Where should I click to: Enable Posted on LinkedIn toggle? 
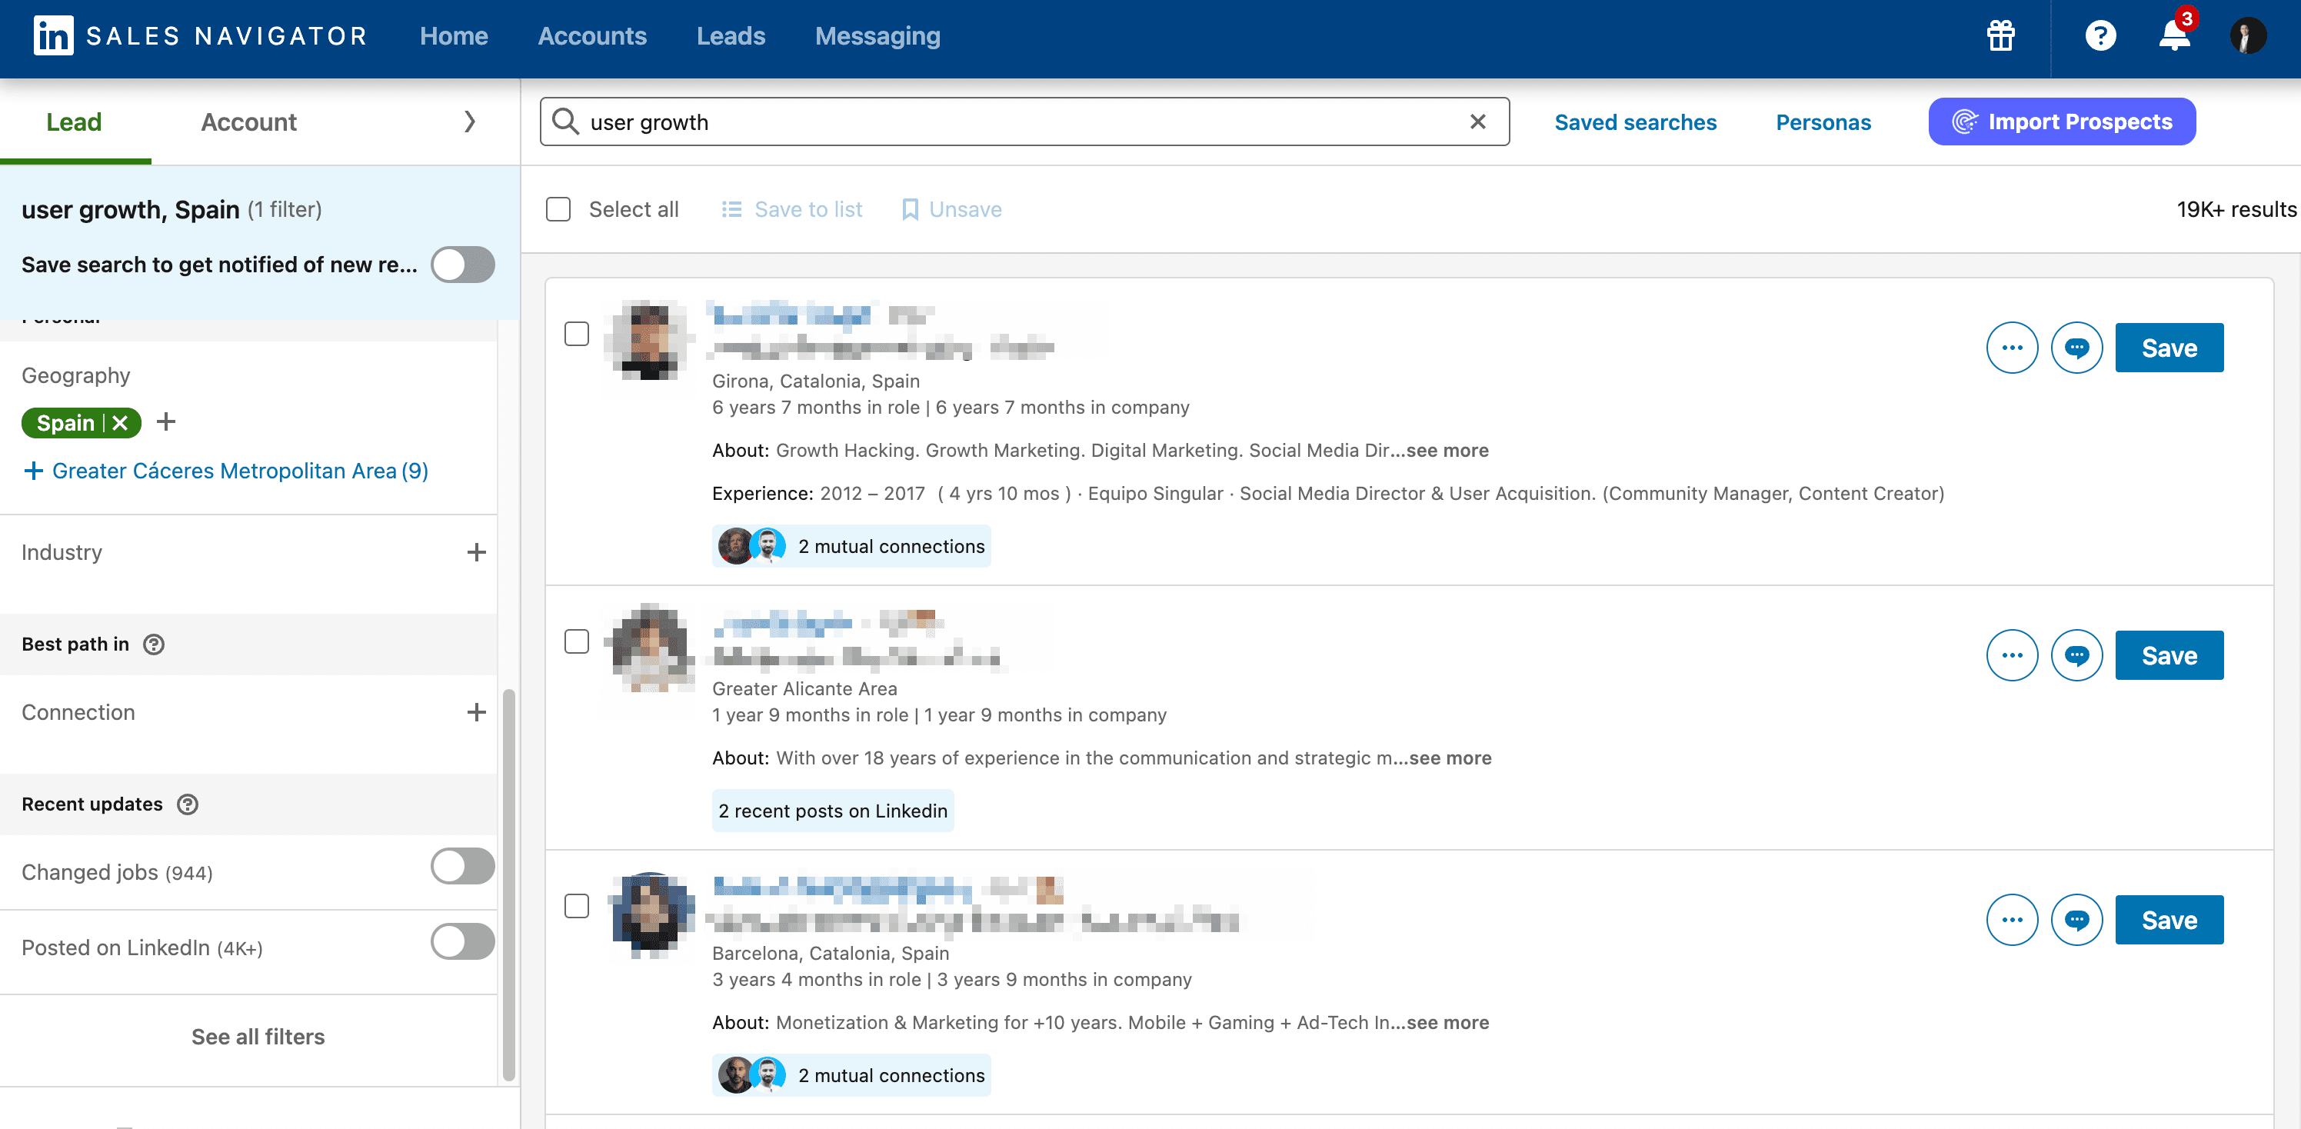tap(463, 941)
